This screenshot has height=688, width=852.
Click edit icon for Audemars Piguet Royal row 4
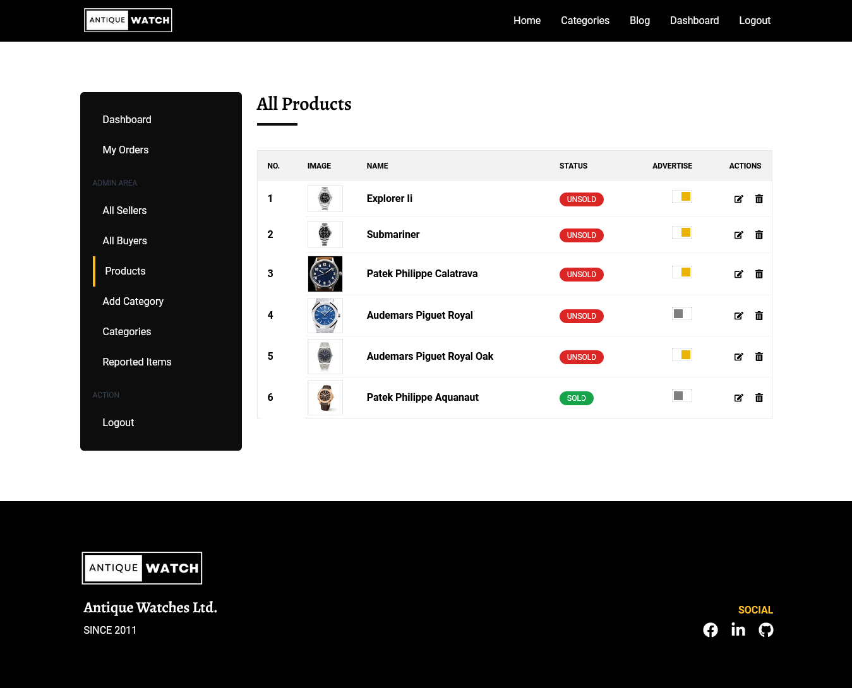(738, 316)
